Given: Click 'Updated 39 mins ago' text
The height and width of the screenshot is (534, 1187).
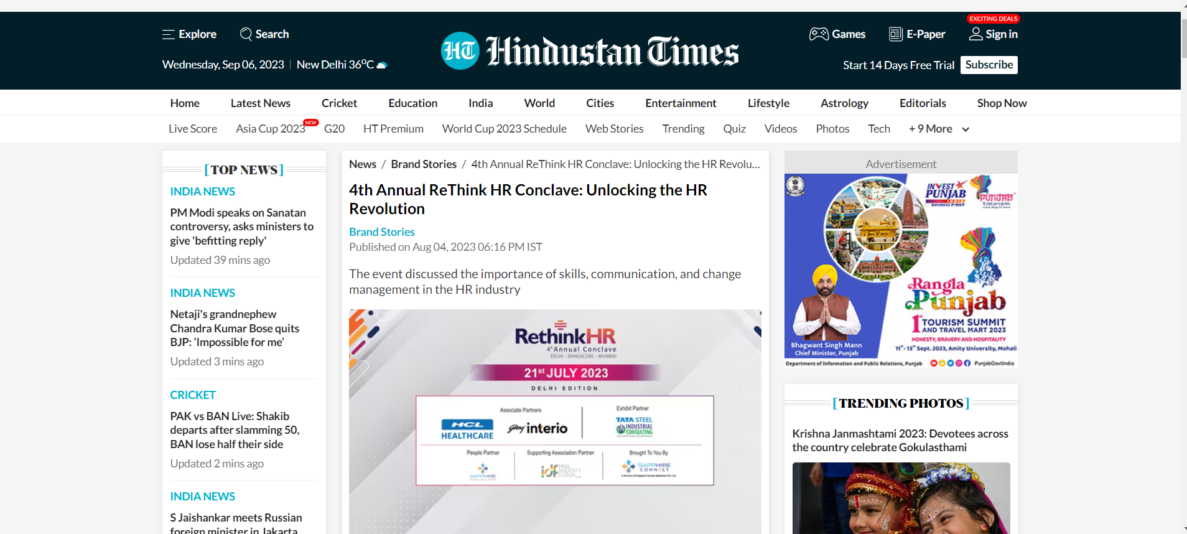Looking at the screenshot, I should (220, 260).
